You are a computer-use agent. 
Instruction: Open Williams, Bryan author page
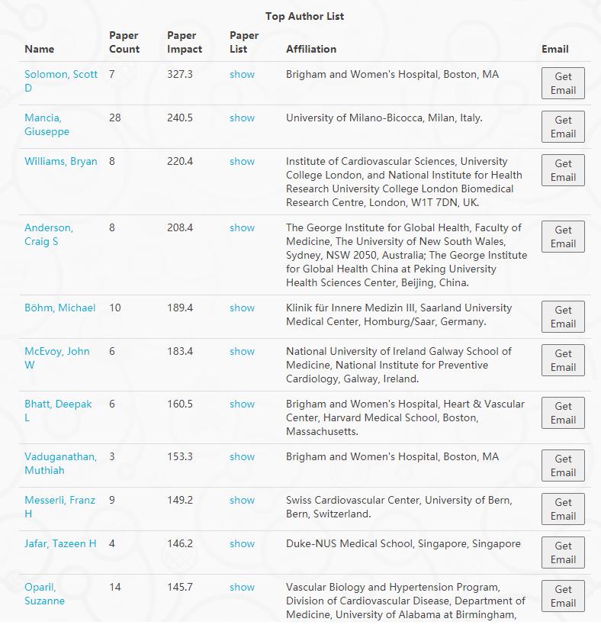pos(60,161)
